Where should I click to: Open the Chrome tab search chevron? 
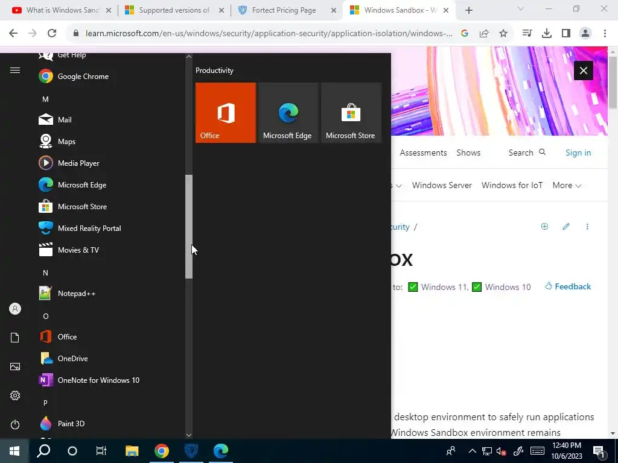521,8
